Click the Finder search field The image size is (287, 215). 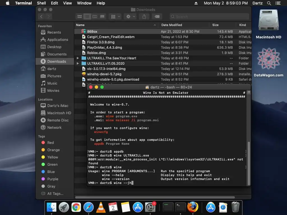(x=209, y=17)
